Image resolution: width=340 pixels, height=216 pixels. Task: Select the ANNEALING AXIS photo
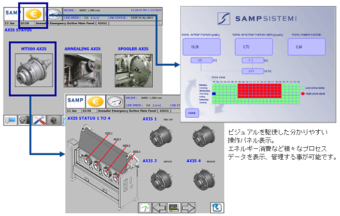pyautogui.click(x=82, y=70)
